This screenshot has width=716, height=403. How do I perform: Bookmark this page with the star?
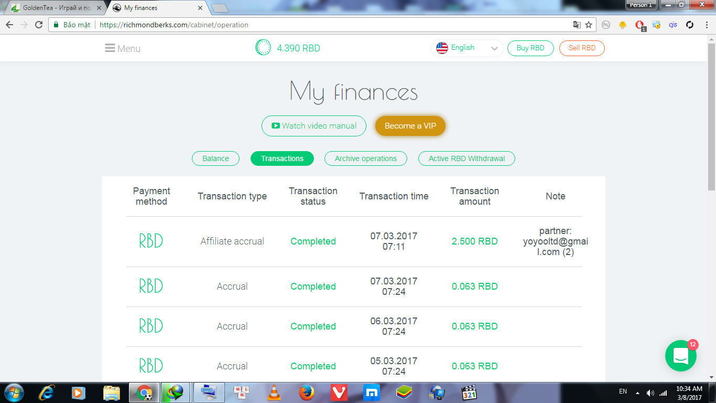[589, 25]
